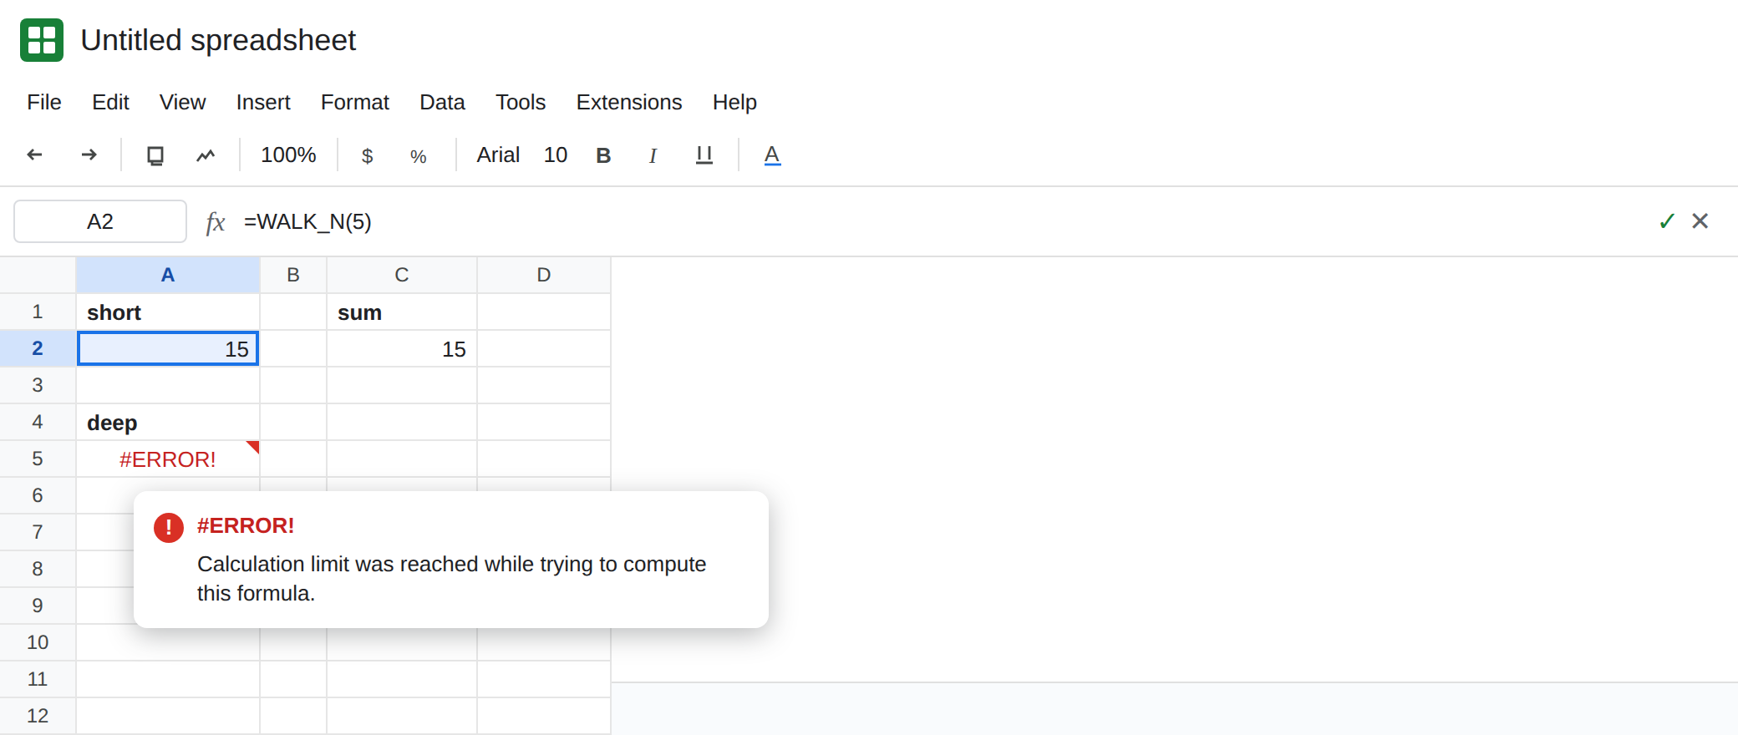Click the A2 name box field
This screenshot has width=1738, height=735.
(x=100, y=221)
